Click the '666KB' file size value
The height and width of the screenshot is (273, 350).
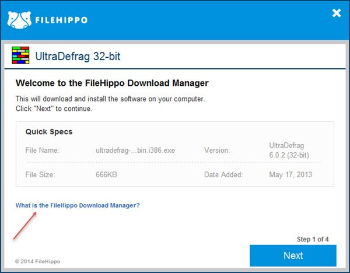click(x=108, y=174)
